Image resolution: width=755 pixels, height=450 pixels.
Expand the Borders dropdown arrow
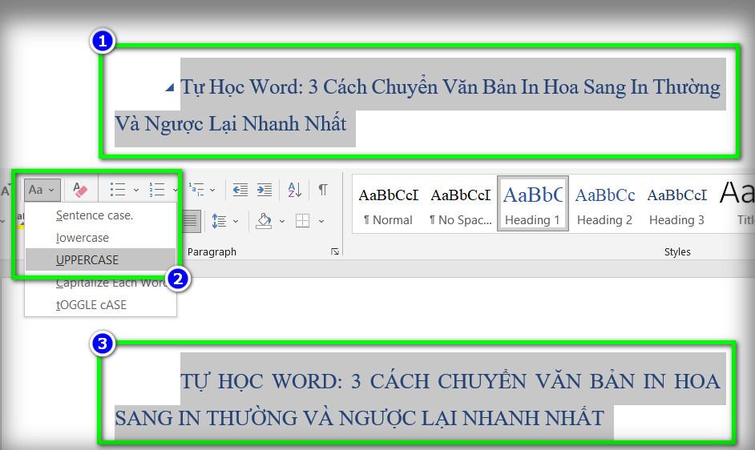tap(321, 221)
